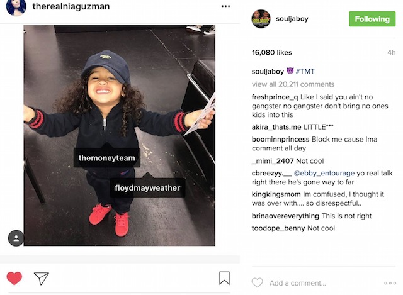
Task: Unlike the post with red heart icon
Action: pyautogui.click(x=14, y=278)
